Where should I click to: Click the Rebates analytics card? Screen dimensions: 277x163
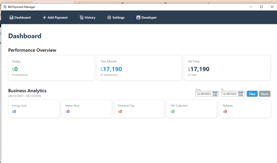pyautogui.click(x=245, y=109)
